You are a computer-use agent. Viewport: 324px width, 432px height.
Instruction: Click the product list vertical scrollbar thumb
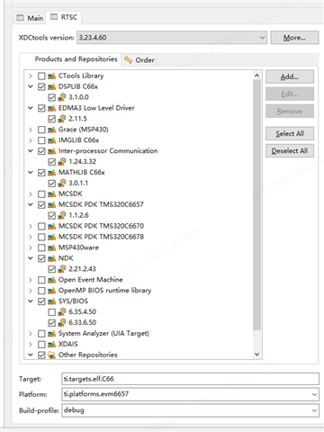[x=256, y=205]
